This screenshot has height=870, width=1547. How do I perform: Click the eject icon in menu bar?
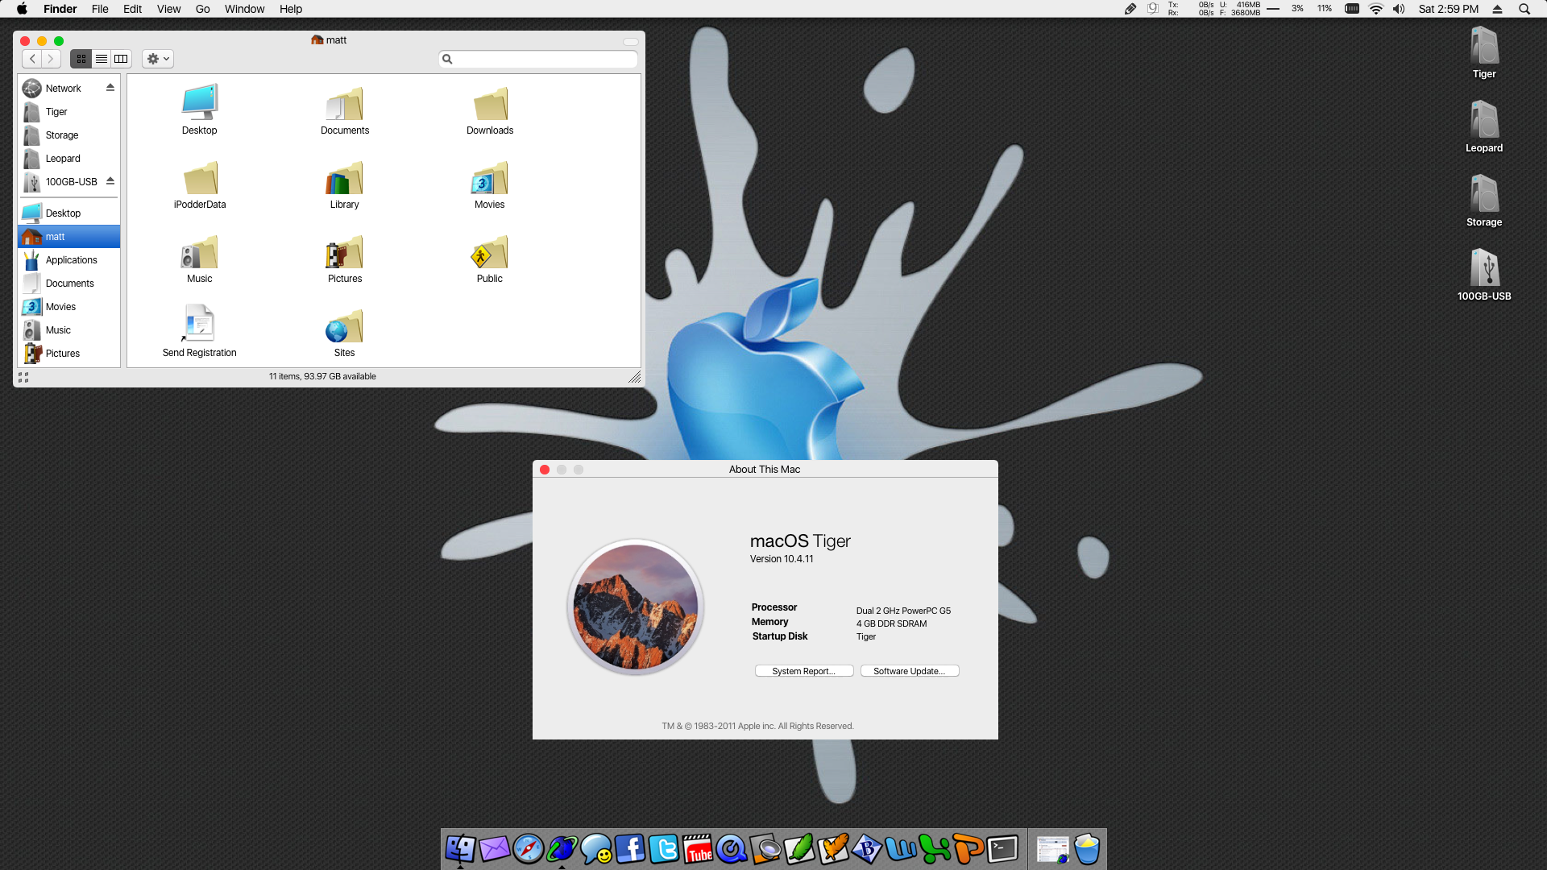pos(1497,9)
